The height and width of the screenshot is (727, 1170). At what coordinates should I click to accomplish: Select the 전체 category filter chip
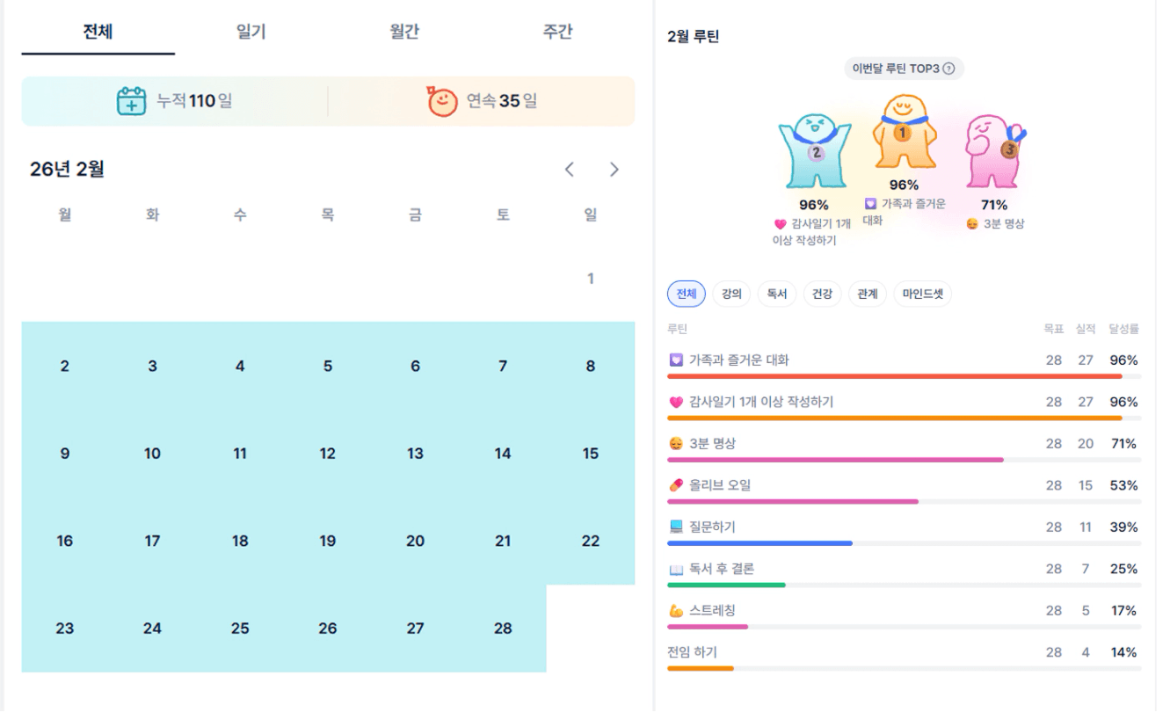(686, 294)
